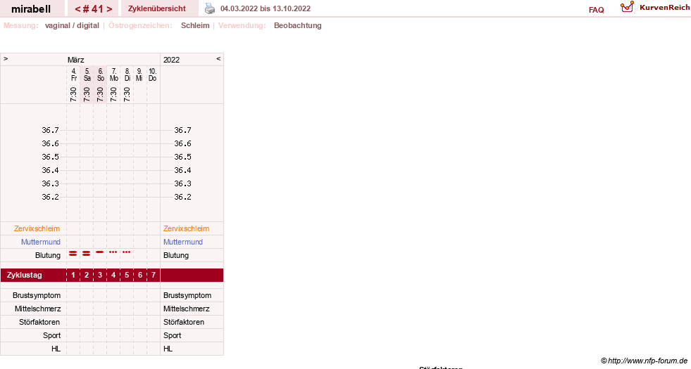Screen dimensions: 691x369
Task: Click the '5. Sa' date column header
Action: click(87, 75)
